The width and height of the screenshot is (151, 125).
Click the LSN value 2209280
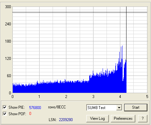tap(66, 120)
